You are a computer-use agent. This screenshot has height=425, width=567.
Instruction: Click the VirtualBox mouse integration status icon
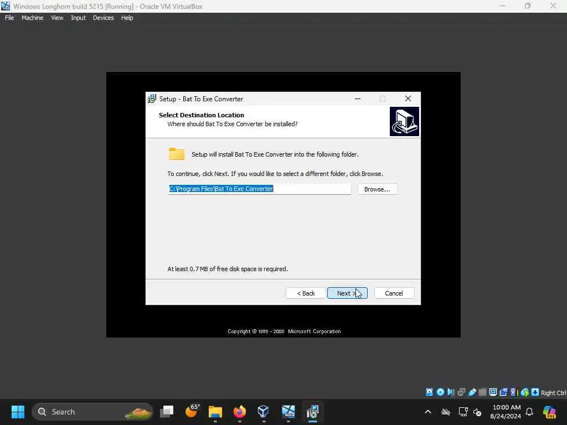point(525,392)
